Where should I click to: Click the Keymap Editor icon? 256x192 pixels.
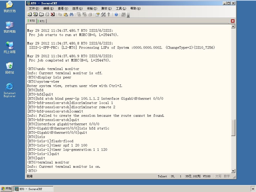pos(103,14)
